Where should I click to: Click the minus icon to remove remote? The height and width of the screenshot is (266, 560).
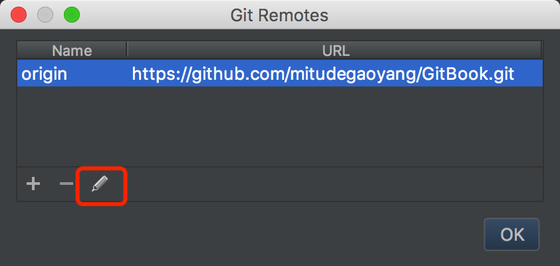[x=66, y=184]
